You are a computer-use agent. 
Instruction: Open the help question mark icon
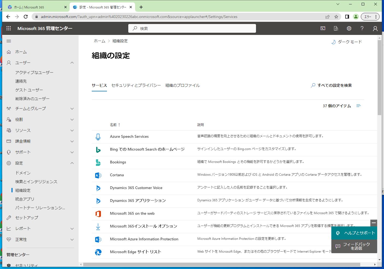pyautogui.click(x=362, y=28)
